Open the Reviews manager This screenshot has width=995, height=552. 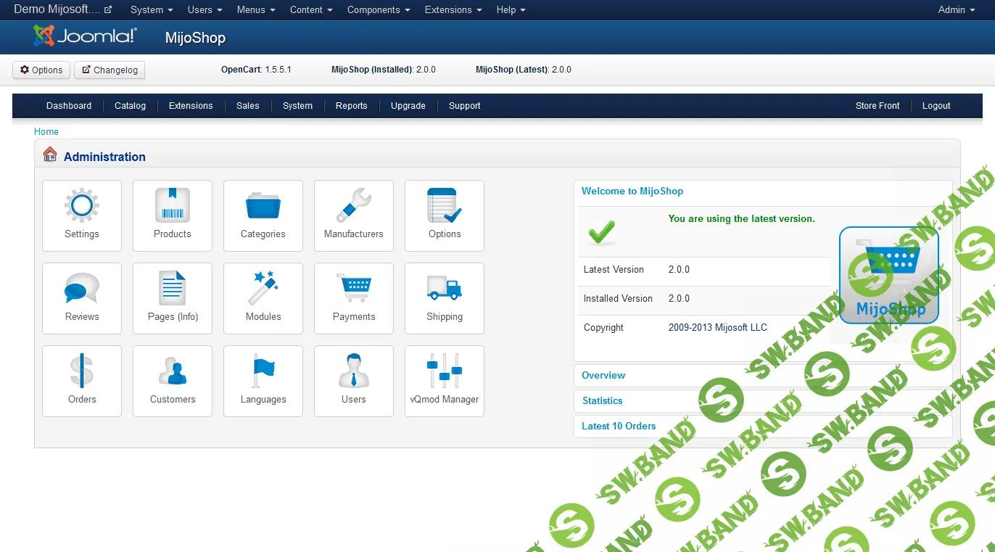tap(81, 298)
